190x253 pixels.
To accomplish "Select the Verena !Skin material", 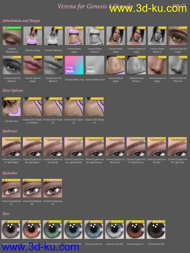I will tap(12, 107).
